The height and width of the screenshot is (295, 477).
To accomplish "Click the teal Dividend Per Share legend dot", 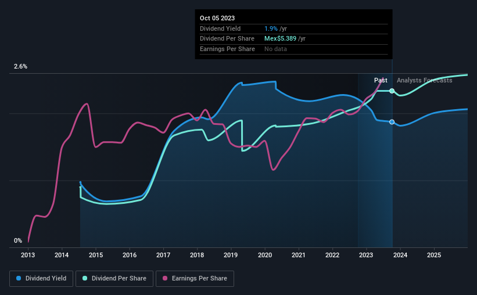I will coord(85,278).
